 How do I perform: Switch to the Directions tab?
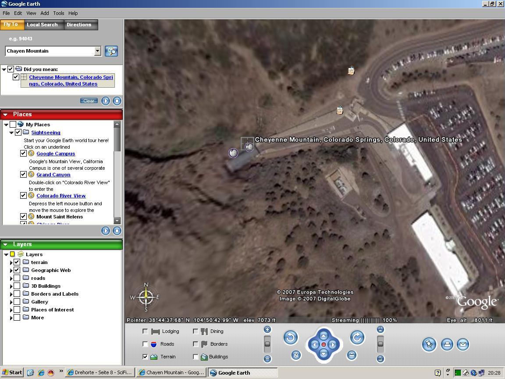79,25
